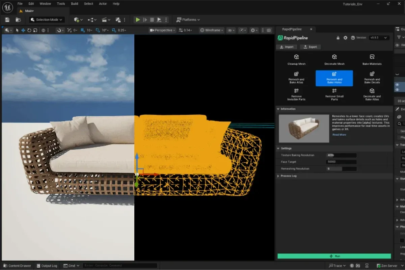405x270 pixels.
Task: Select the Bake Materials action
Action: click(x=372, y=59)
